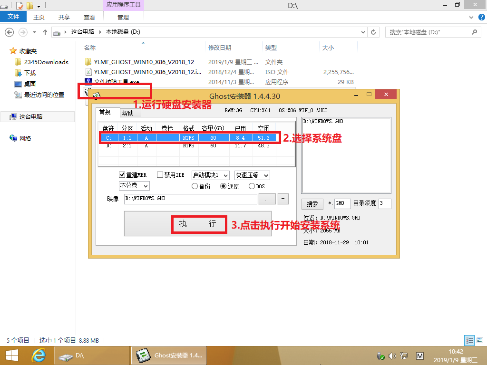Launch Internet Explorer from taskbar
The height and width of the screenshot is (365, 487).
[x=39, y=355]
